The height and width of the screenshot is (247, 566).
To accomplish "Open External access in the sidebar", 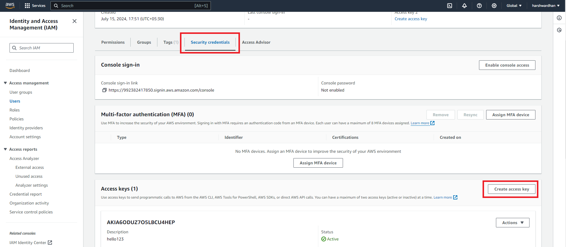I will tap(30, 167).
